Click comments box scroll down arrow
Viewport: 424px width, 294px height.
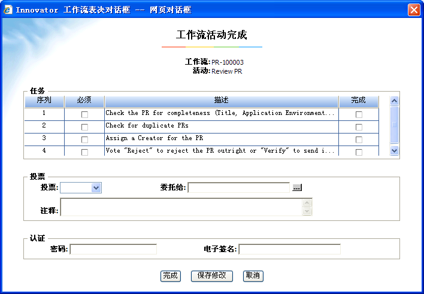click(307, 211)
